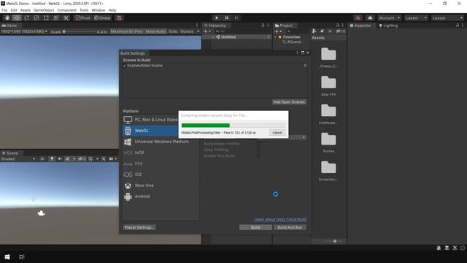Switch to the Inspector tab
Viewport: 467px width, 263px height.
[360, 26]
